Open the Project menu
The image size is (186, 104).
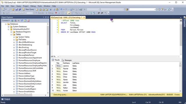(x=26, y=6)
